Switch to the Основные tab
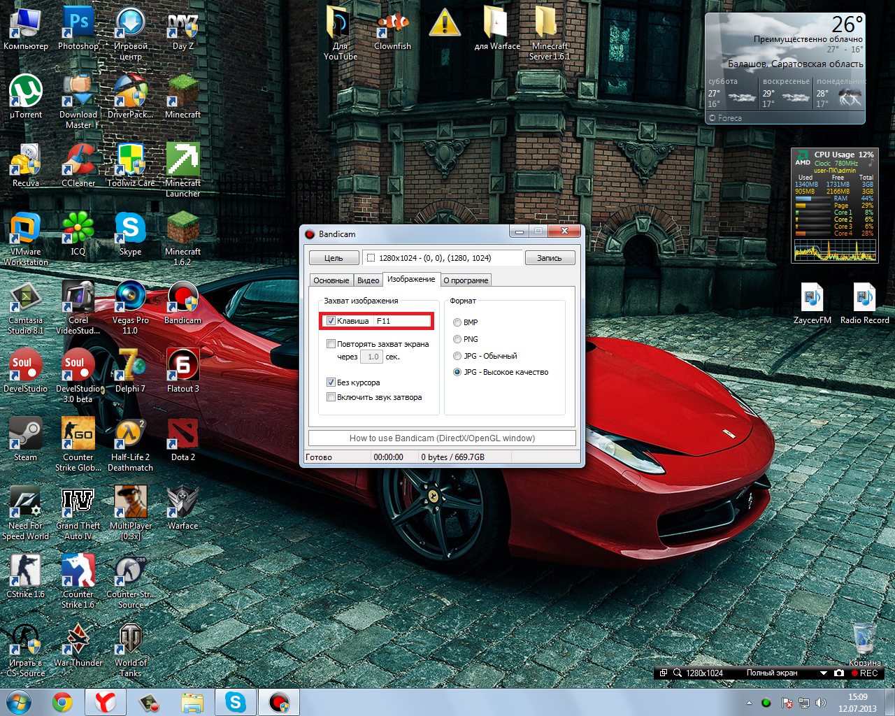 coord(331,280)
